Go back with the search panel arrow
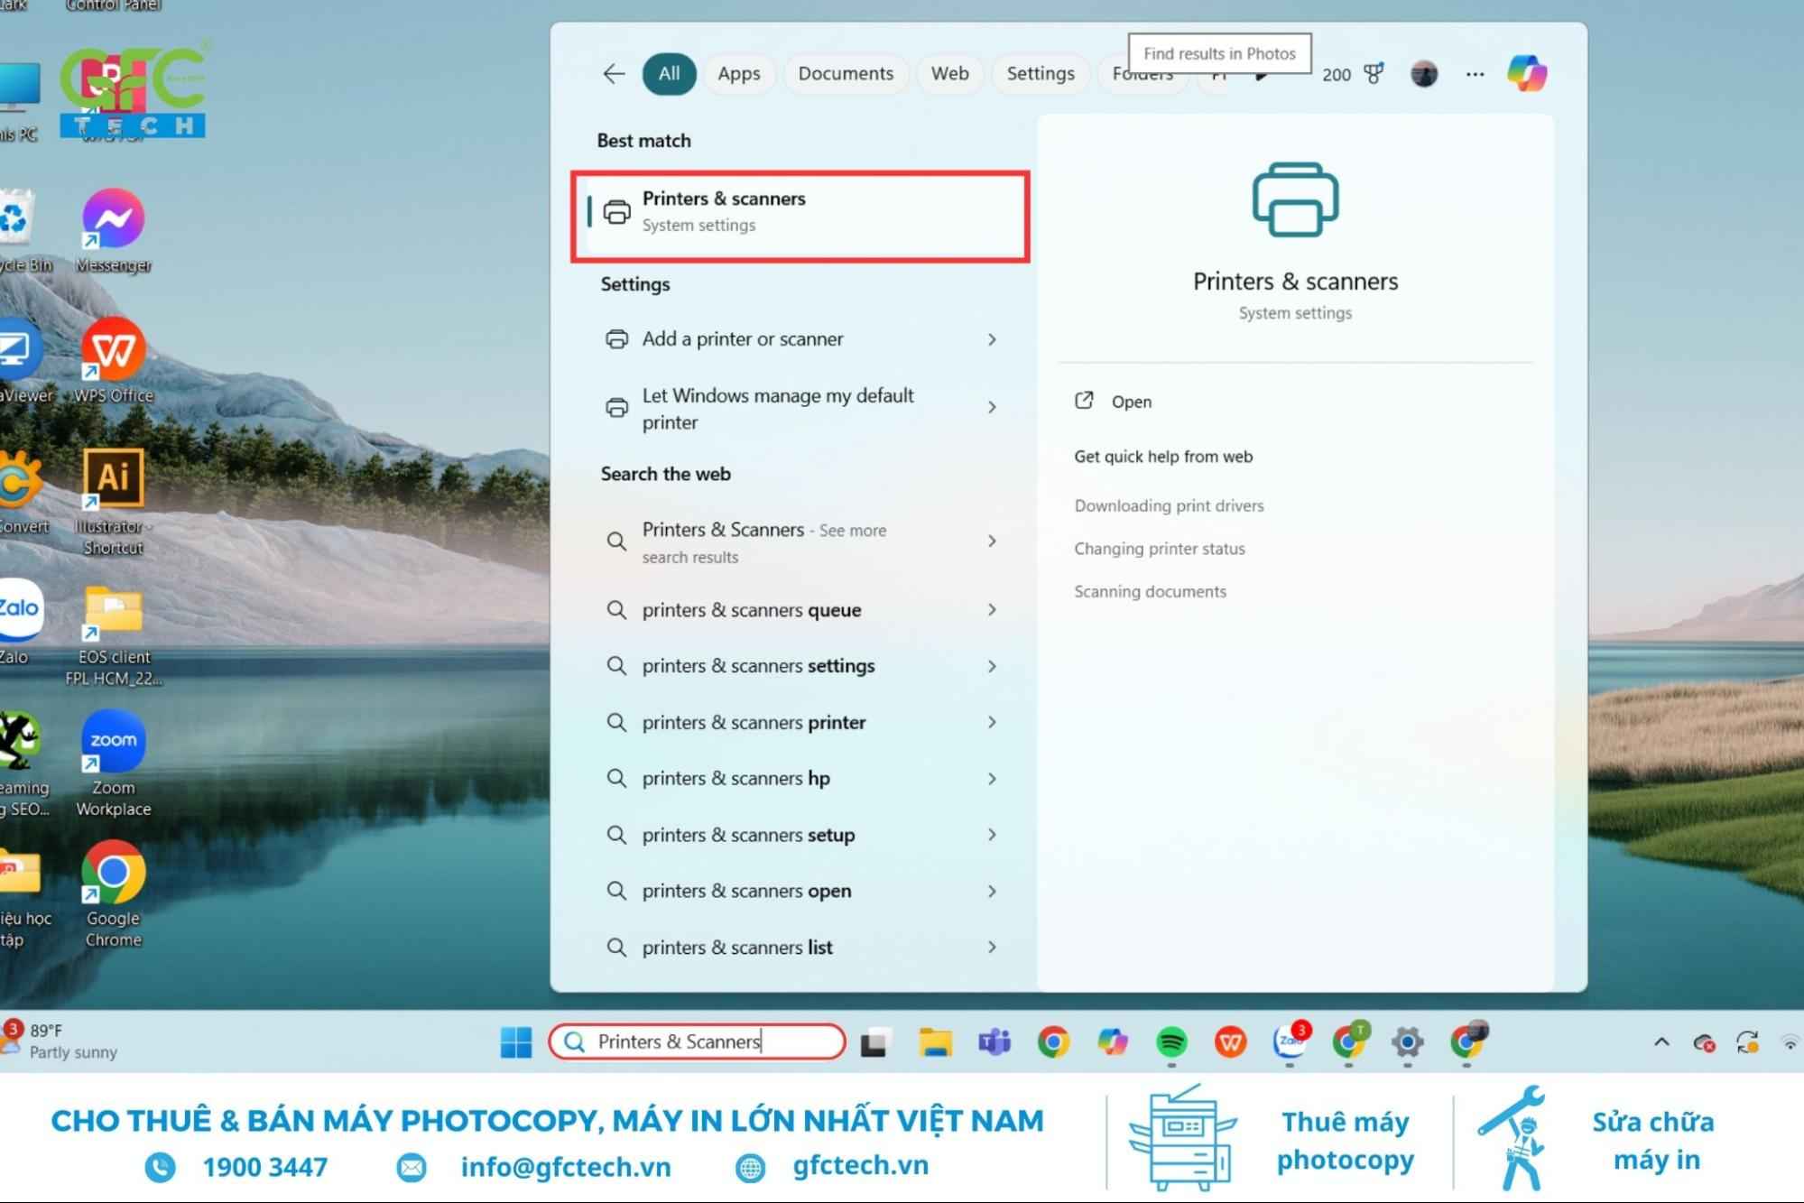 point(614,74)
